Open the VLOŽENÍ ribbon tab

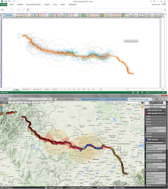click(20, 5)
